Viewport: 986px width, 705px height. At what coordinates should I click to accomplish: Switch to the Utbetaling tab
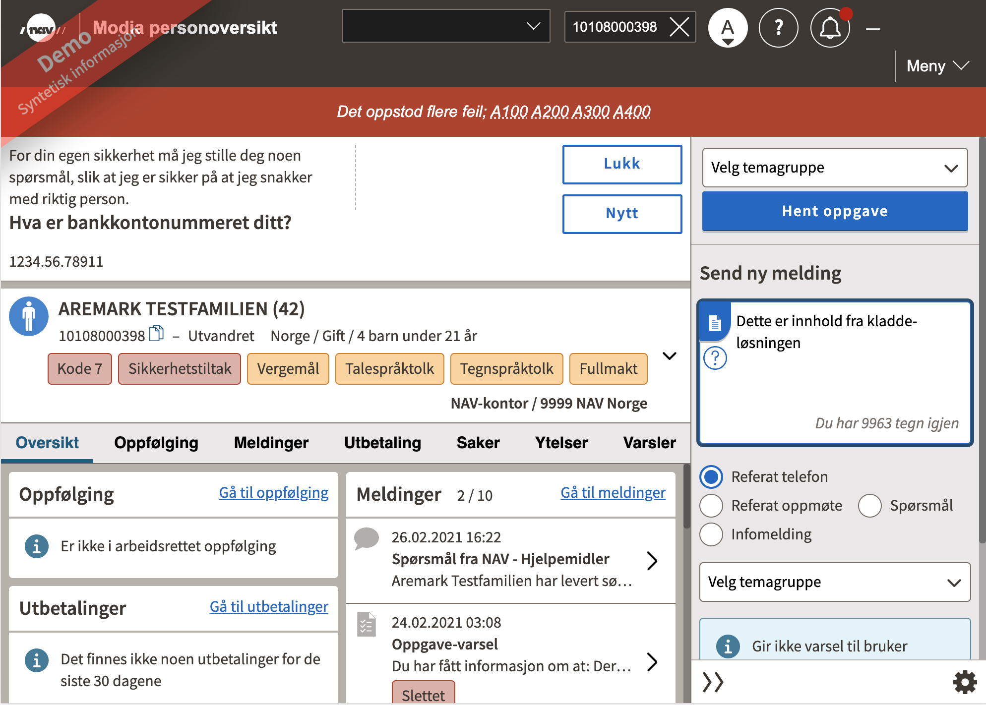click(x=382, y=443)
